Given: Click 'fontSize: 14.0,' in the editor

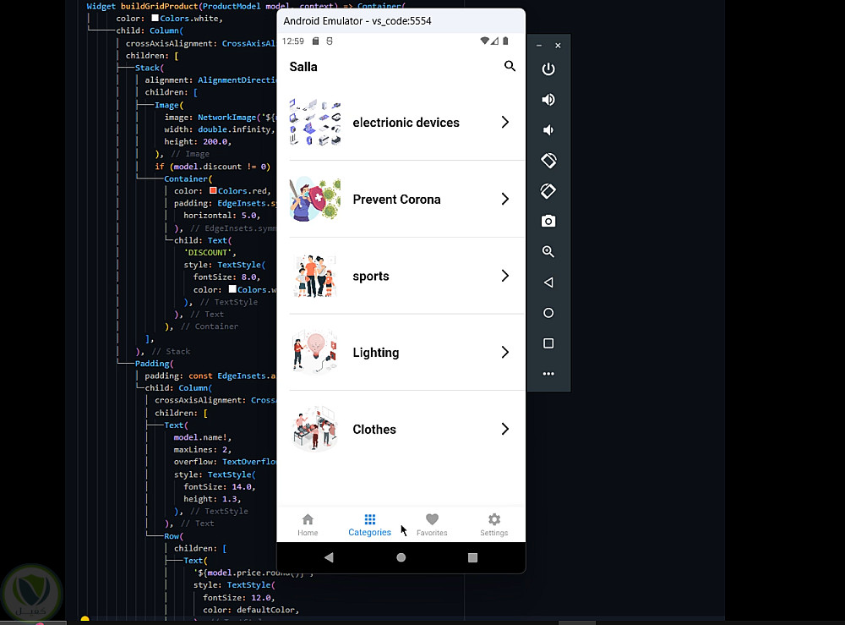Looking at the screenshot, I should (x=220, y=487).
